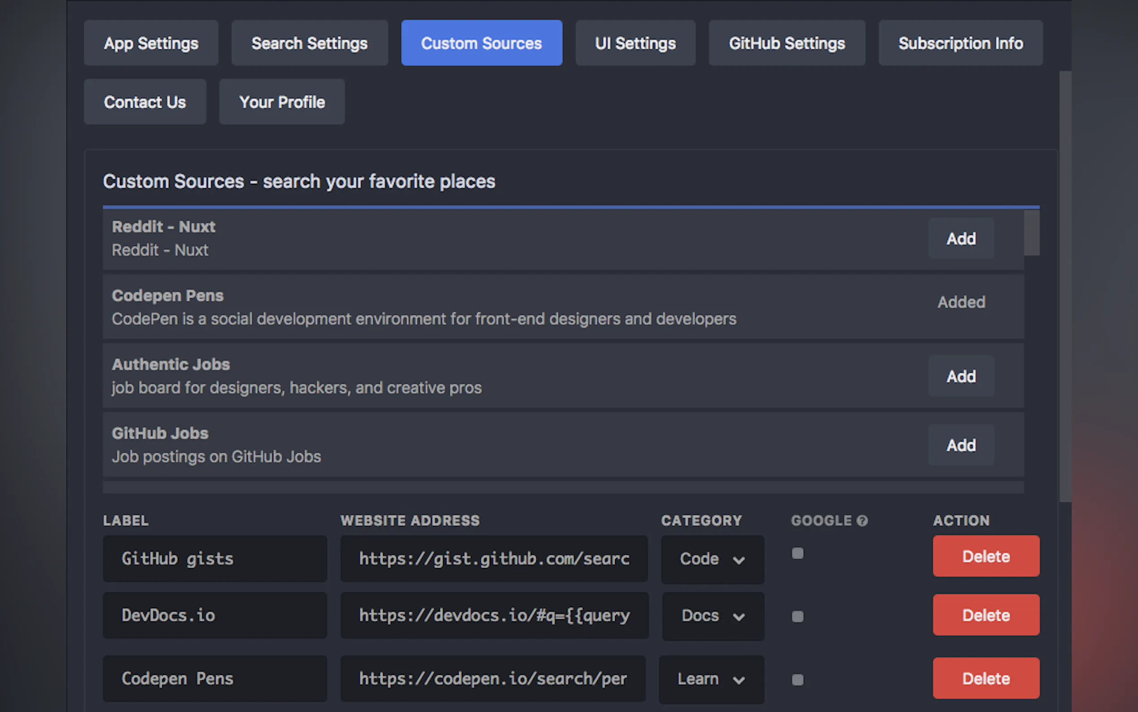Open GitHub Settings tab
Screen dimensions: 1138x712
pyautogui.click(x=787, y=43)
